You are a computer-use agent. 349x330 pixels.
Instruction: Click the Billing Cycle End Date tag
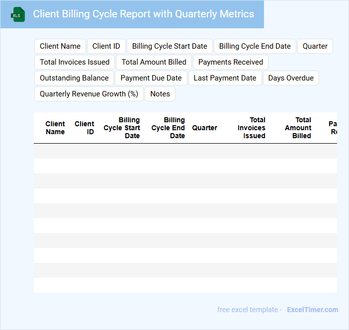[255, 46]
